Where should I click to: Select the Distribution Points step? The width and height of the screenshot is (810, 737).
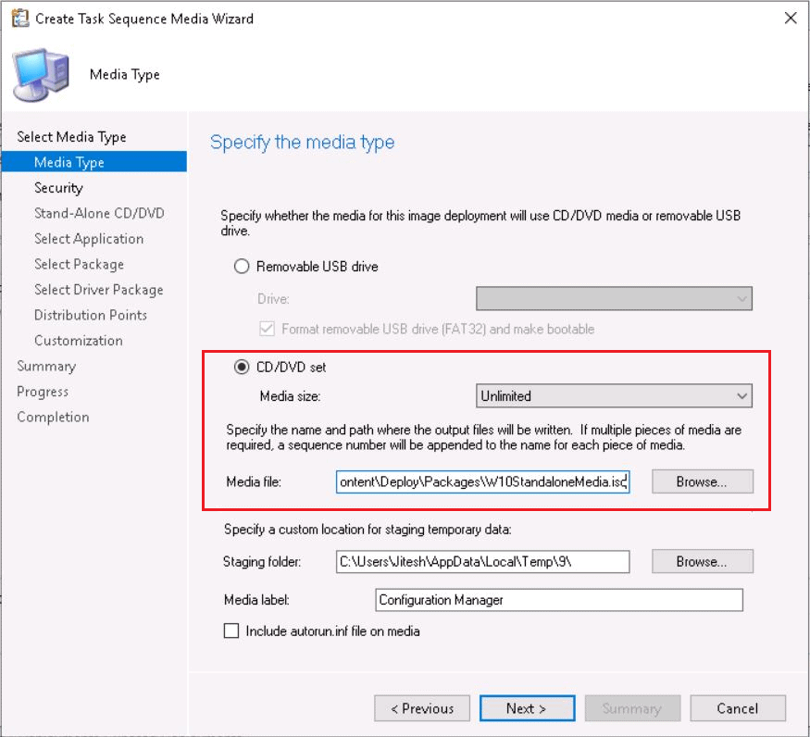(x=91, y=315)
